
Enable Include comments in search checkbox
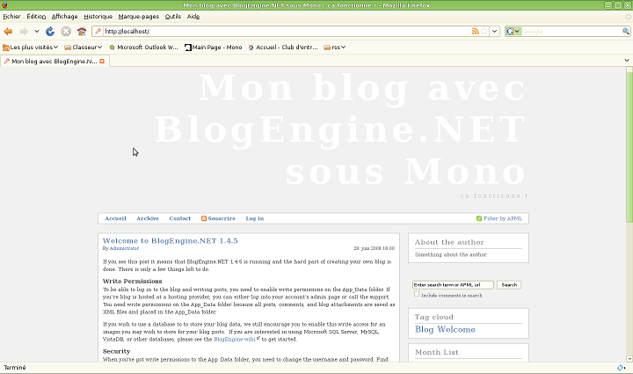coord(417,295)
